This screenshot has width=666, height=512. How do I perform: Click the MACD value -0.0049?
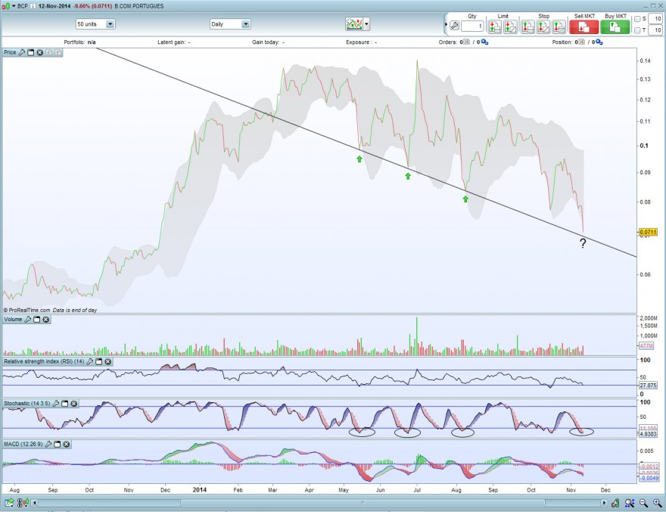click(x=649, y=479)
